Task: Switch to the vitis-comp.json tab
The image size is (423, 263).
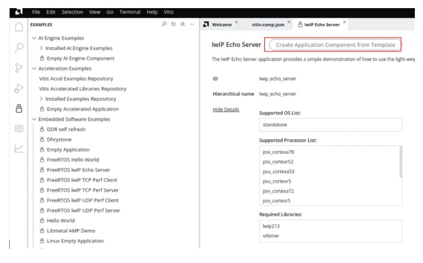Action: 268,24
